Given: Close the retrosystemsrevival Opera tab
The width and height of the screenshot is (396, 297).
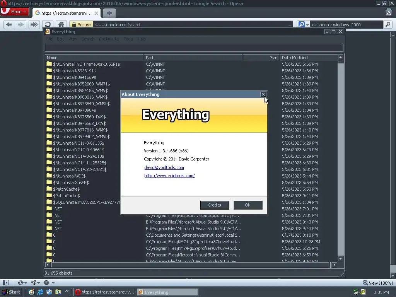Looking at the screenshot, I should pyautogui.click(x=96, y=13).
